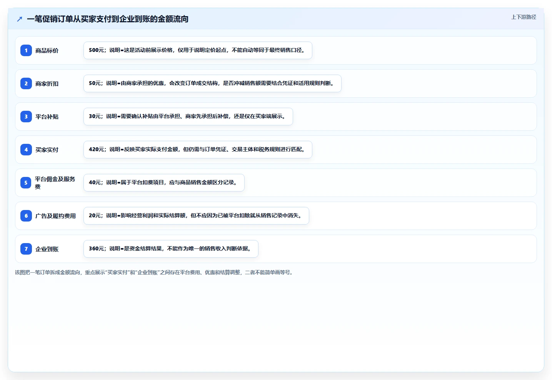This screenshot has height=380, width=552.
Task: Select step badge 7 for 企业到账
Action: [x=26, y=249]
